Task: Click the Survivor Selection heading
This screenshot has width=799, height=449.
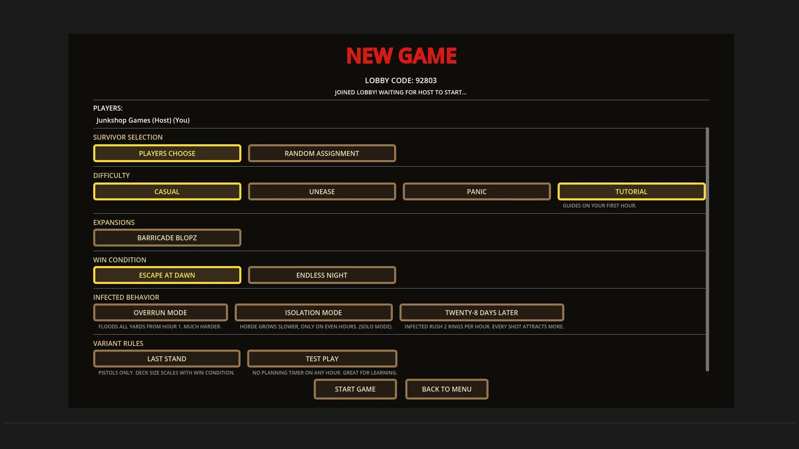Action: [128, 137]
